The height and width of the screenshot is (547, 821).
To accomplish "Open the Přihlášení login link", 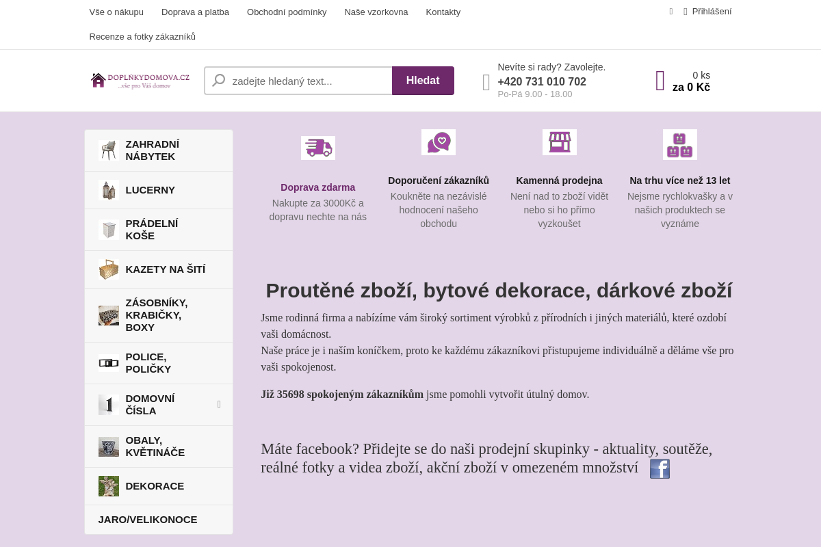I will 712,11.
